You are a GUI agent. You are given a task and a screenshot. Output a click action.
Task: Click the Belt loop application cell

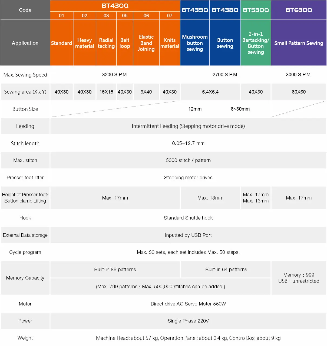click(125, 43)
